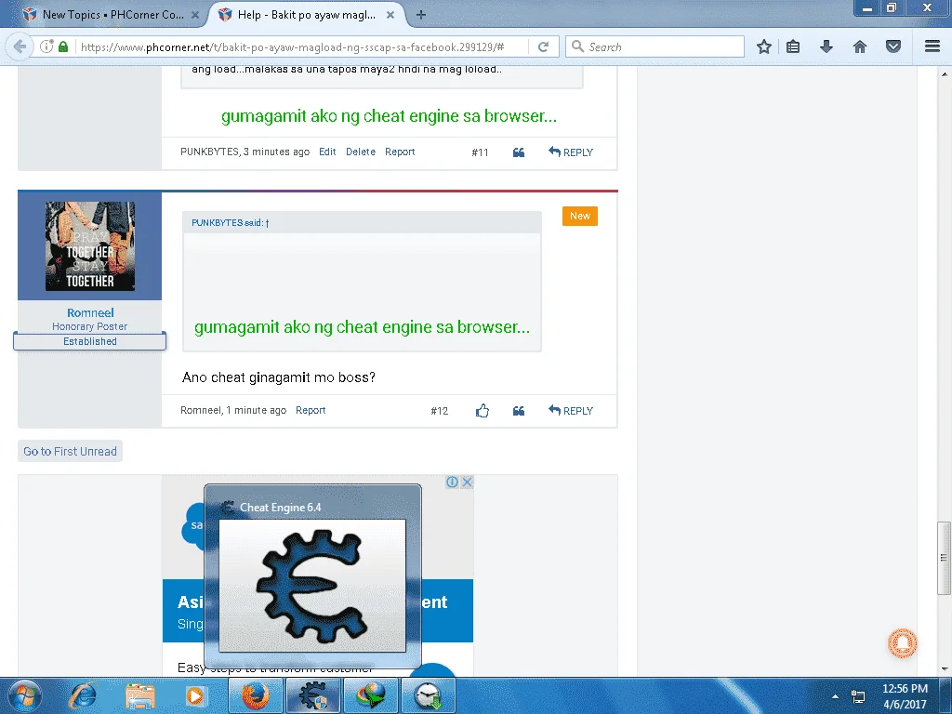Image resolution: width=952 pixels, height=714 pixels.
Task: Close the New Topics PHCorner tab
Action: (195, 15)
